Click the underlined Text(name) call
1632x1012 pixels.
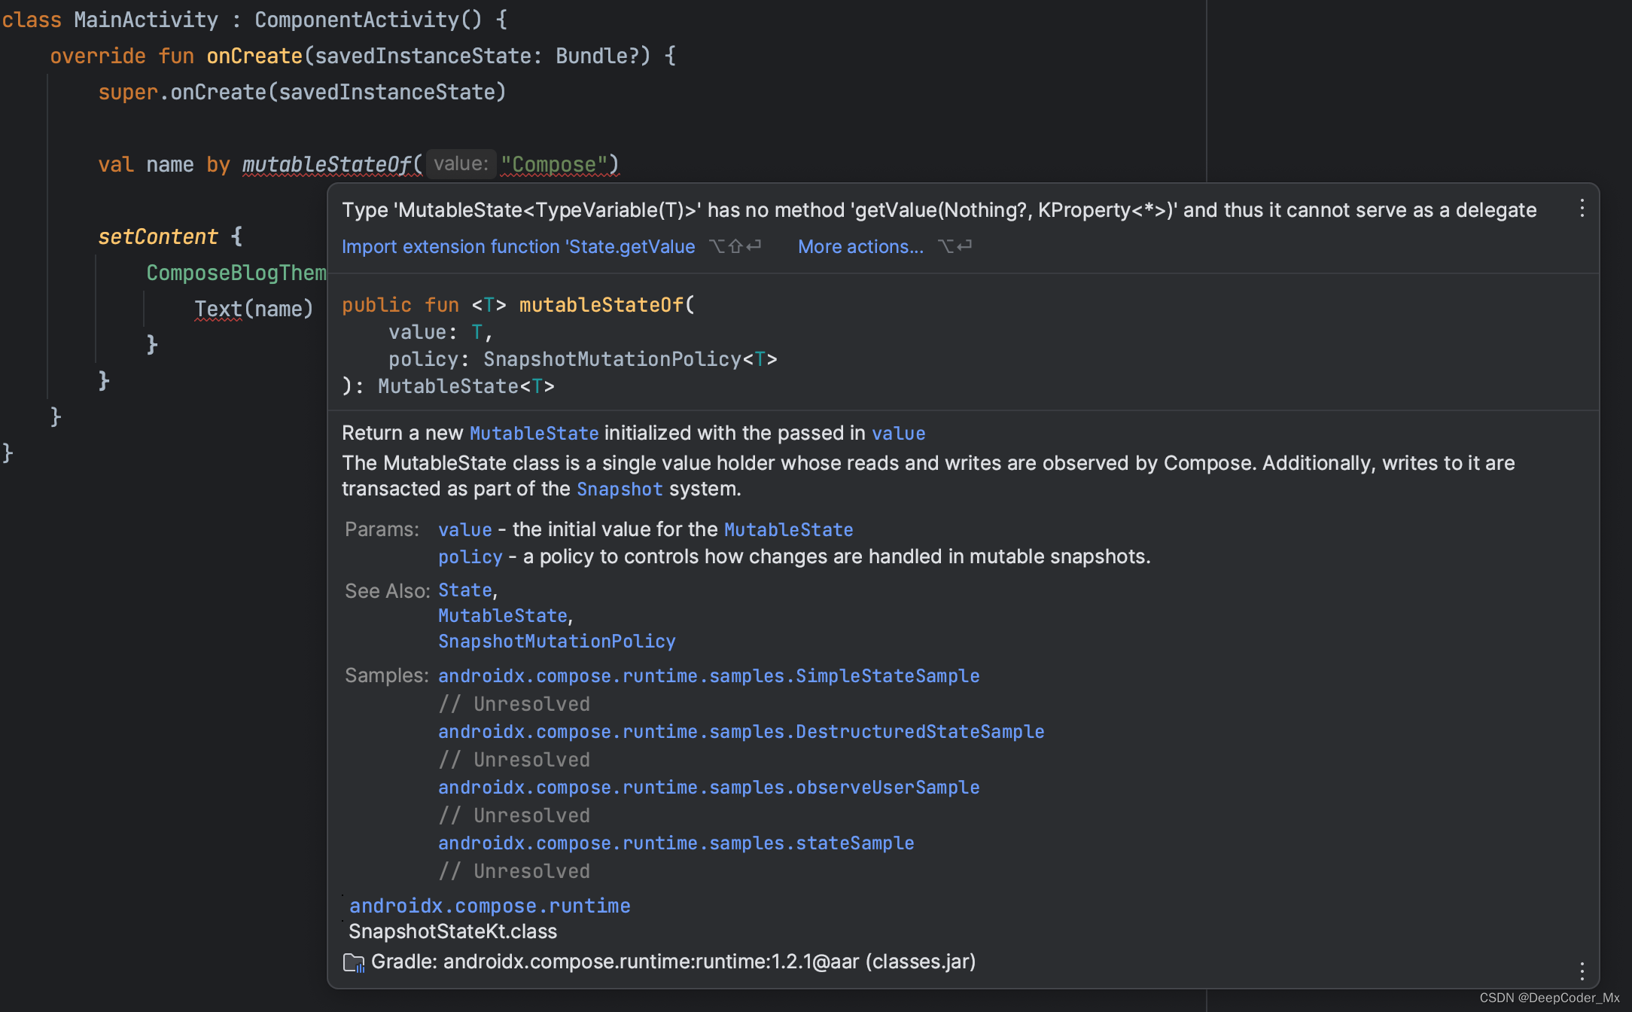pyautogui.click(x=218, y=309)
